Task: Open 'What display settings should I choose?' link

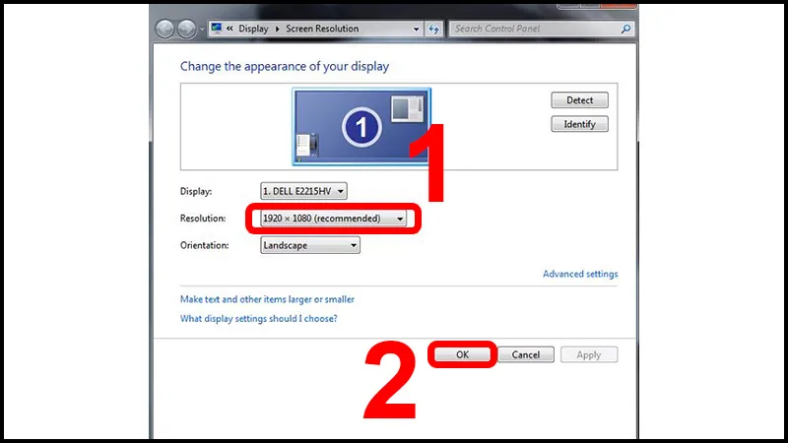Action: (258, 319)
